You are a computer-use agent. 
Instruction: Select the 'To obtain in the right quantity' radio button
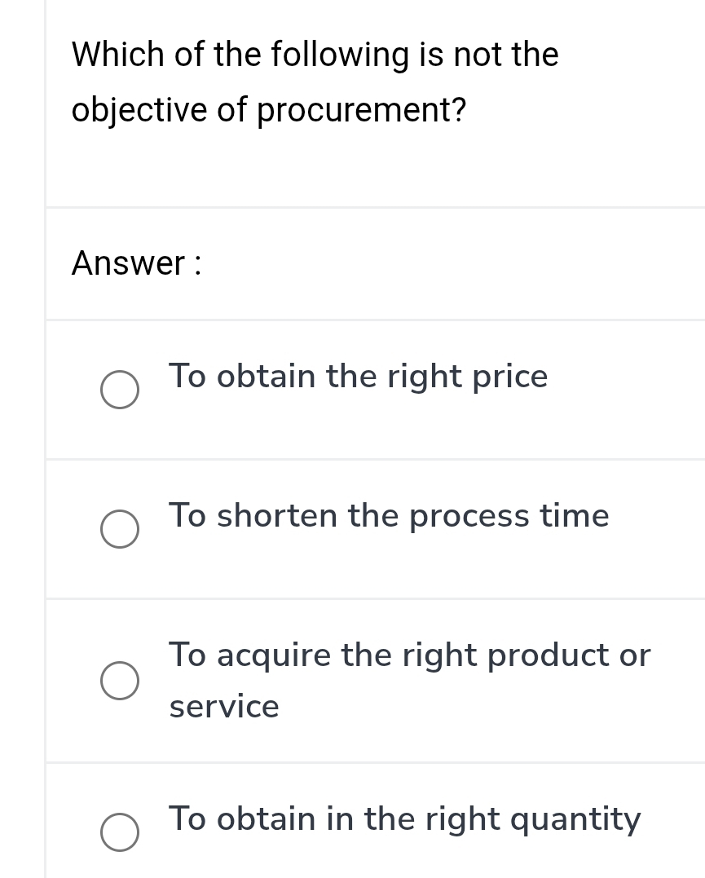tap(119, 832)
